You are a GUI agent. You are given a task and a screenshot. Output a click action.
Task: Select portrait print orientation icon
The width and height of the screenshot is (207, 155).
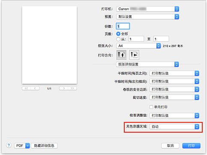(x=121, y=55)
